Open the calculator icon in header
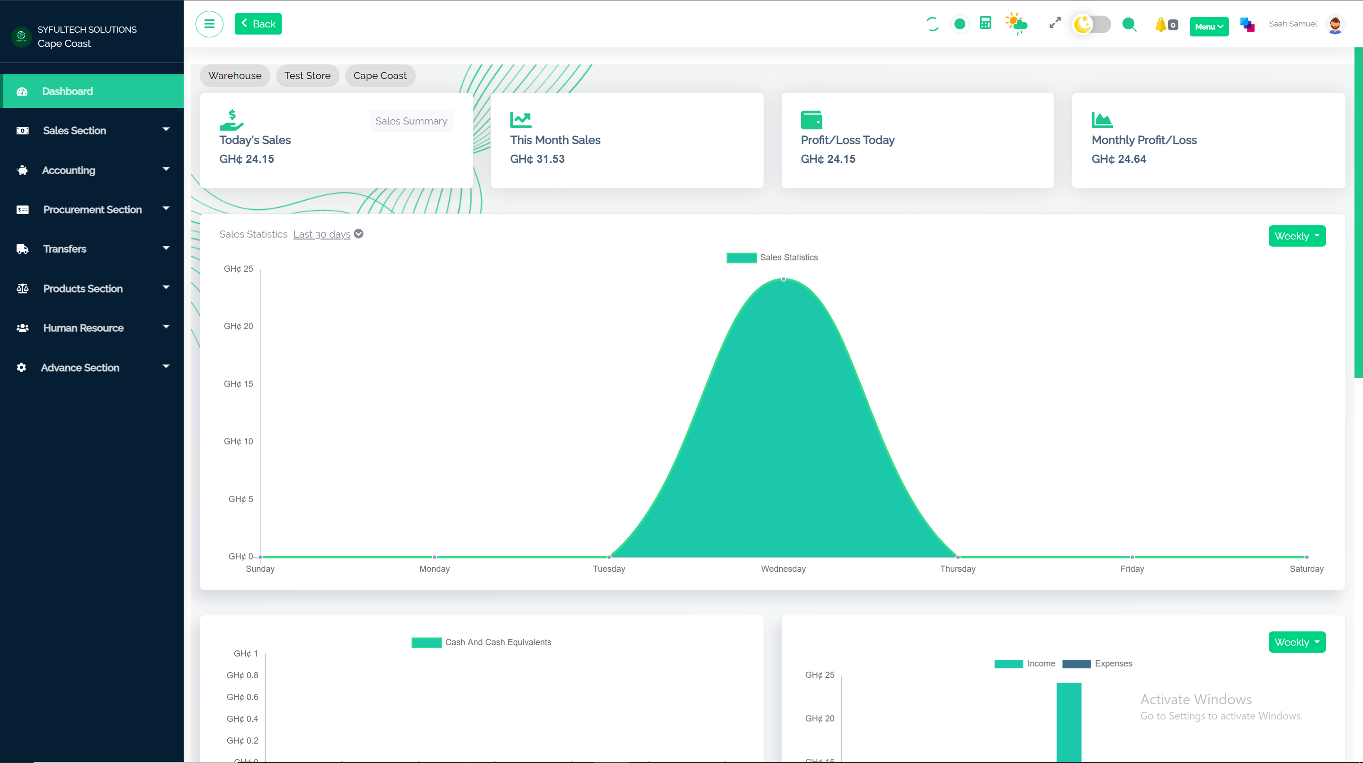 pos(985,23)
